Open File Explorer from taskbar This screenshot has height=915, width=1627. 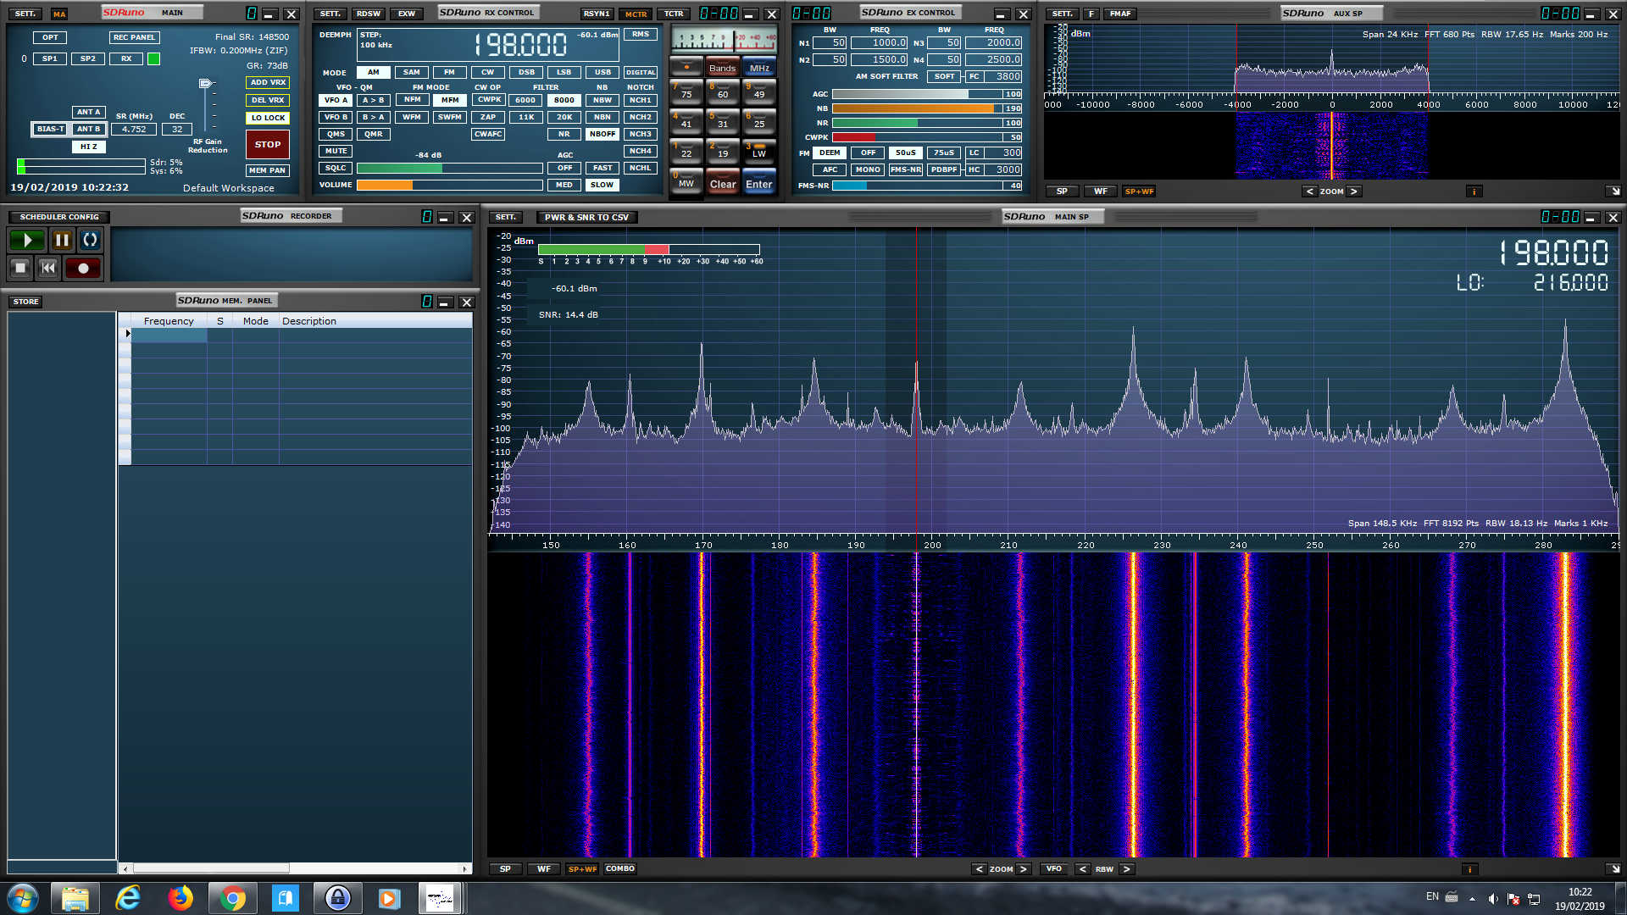pyautogui.click(x=75, y=898)
